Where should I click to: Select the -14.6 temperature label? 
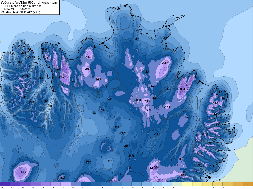[165, 63]
